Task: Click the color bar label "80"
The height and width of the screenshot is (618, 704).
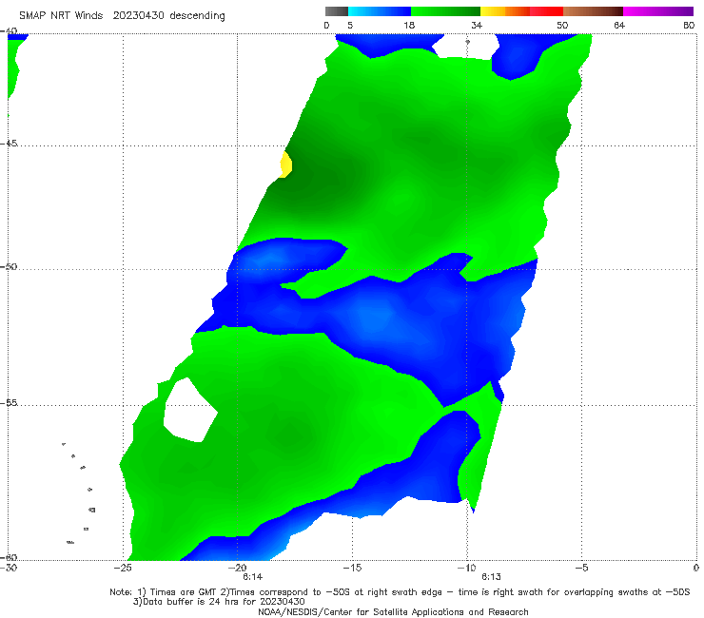Action: coord(689,26)
